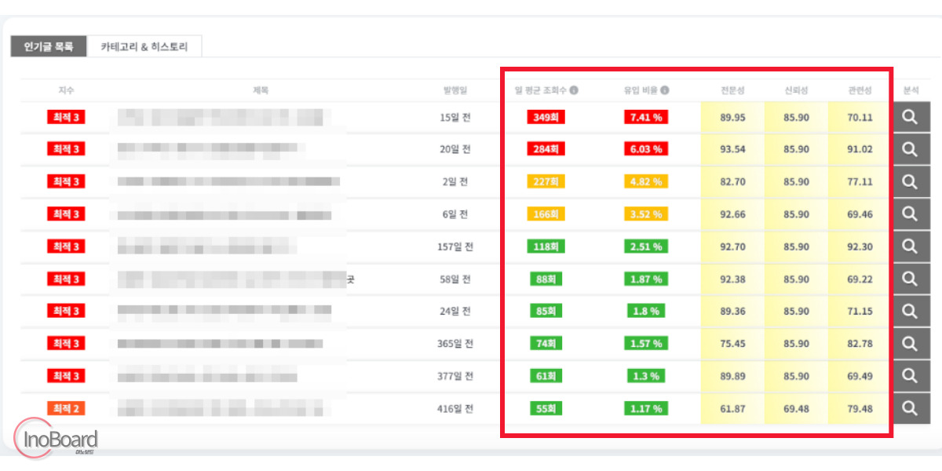The height and width of the screenshot is (471, 942).
Task: Click the magnifier in the 최적 2 row
Action: (910, 408)
